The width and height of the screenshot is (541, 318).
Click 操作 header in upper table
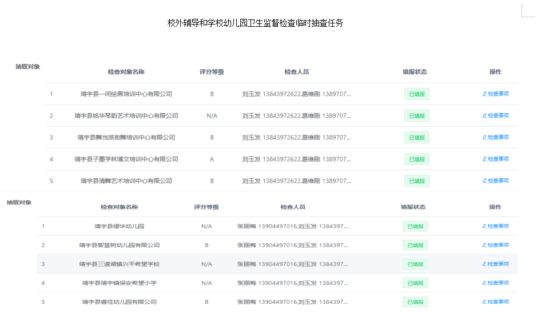click(x=495, y=72)
